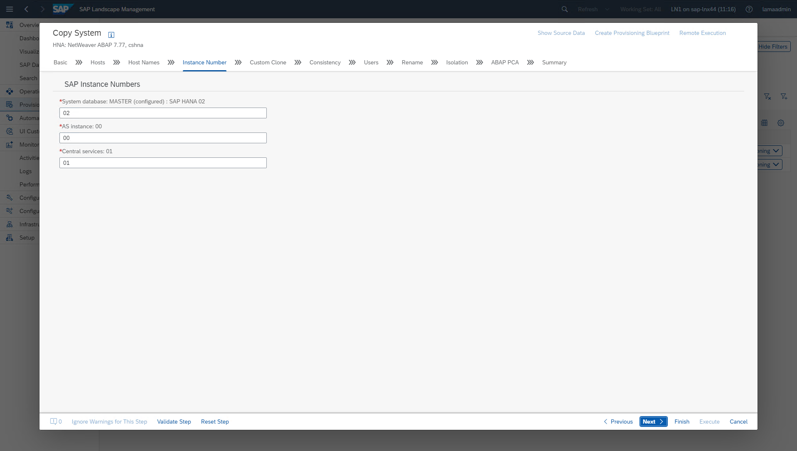This screenshot has height=451, width=797.
Task: Click Ignore Warnings for This Step
Action: coord(109,422)
